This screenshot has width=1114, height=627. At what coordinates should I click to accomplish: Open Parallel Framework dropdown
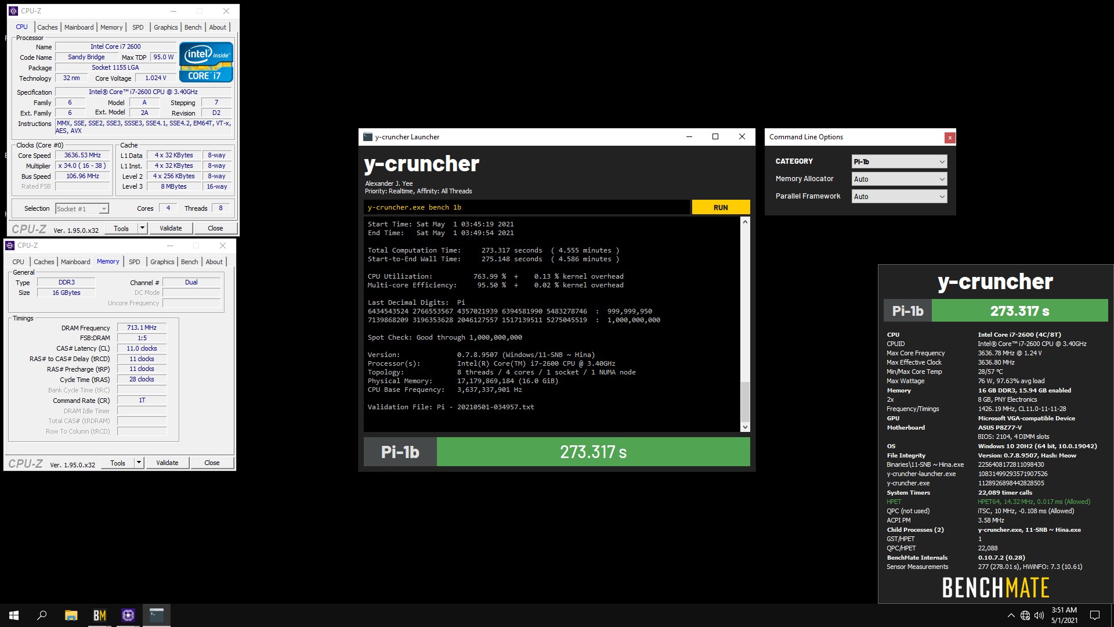[x=899, y=197]
